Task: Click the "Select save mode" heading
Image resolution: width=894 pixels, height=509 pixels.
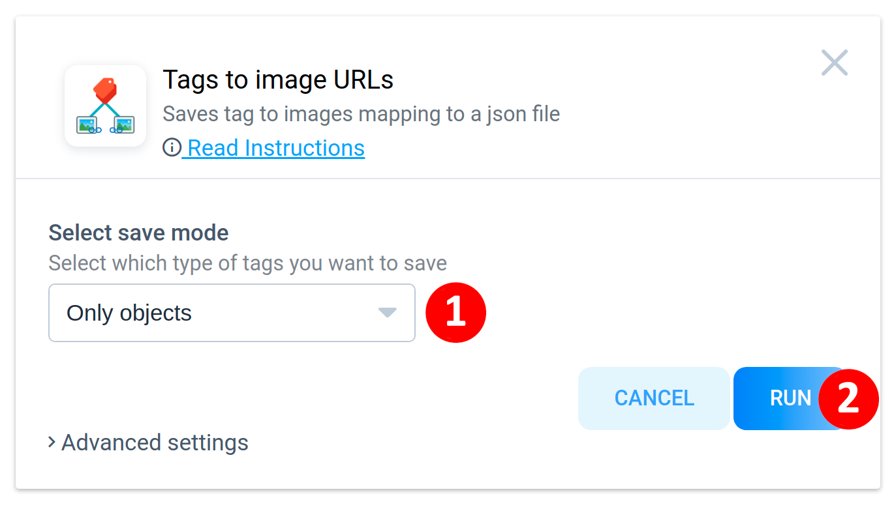Action: pyautogui.click(x=138, y=233)
